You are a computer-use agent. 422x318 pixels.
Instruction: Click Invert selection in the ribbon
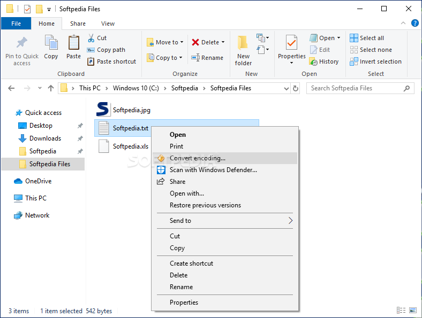376,61
